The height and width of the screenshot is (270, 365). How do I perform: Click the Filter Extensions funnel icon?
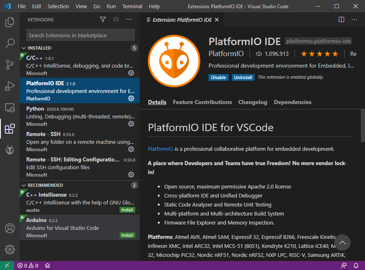102,19
